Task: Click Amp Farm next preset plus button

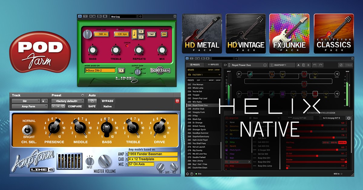Action: point(58,106)
